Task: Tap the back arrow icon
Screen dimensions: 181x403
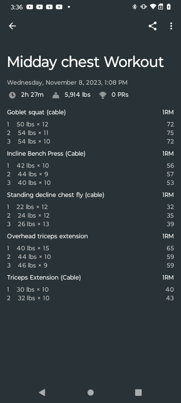Action: click(x=12, y=26)
